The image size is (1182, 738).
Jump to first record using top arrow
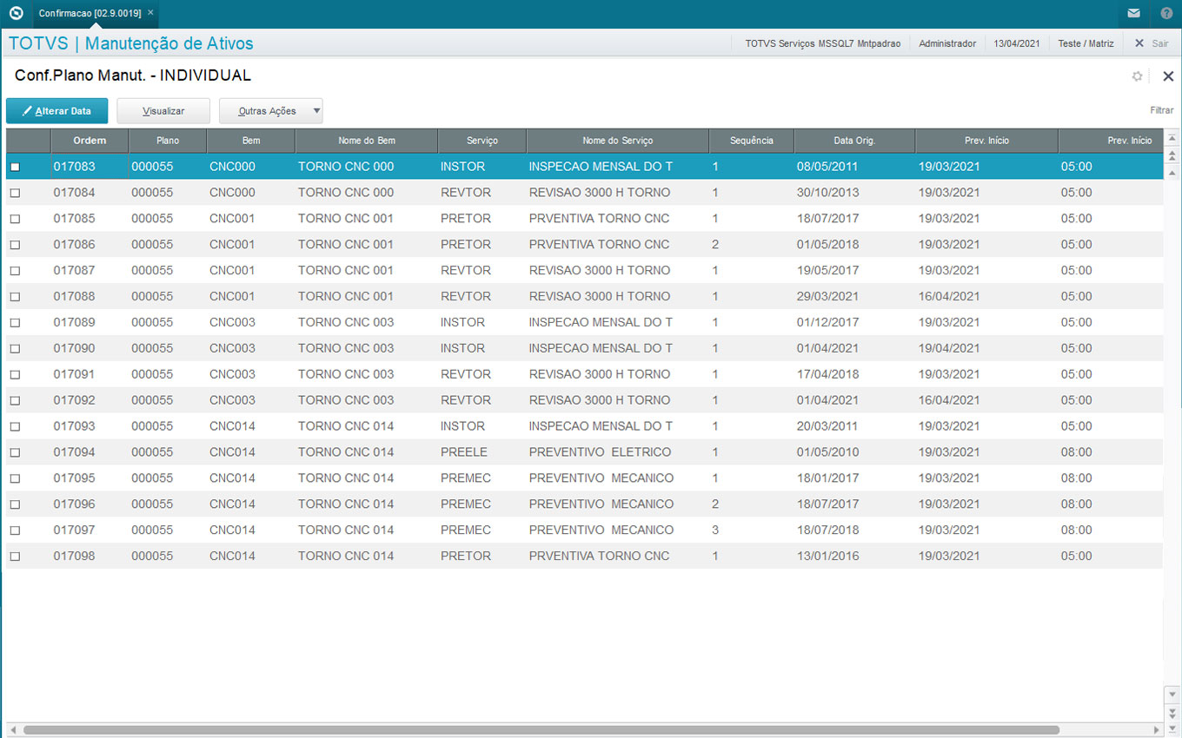coord(1172,139)
